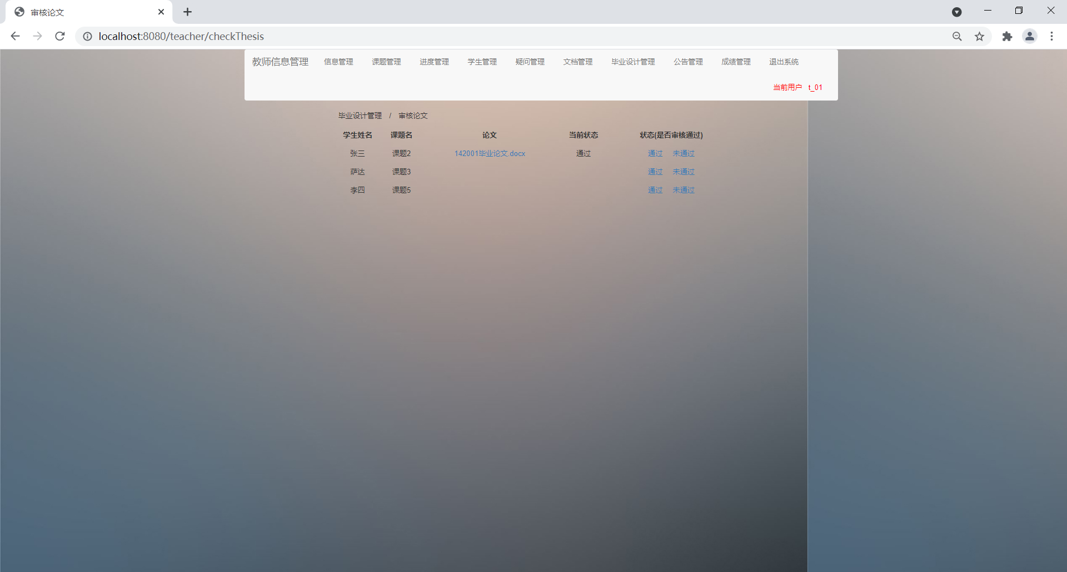
Task: Close the 审核论文 tab
Action: [x=161, y=12]
